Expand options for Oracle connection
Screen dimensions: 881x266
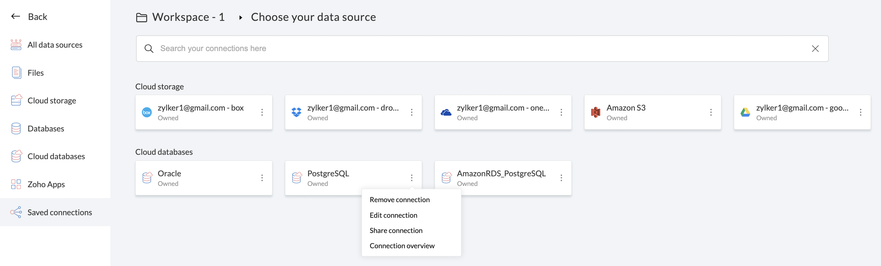(x=262, y=178)
